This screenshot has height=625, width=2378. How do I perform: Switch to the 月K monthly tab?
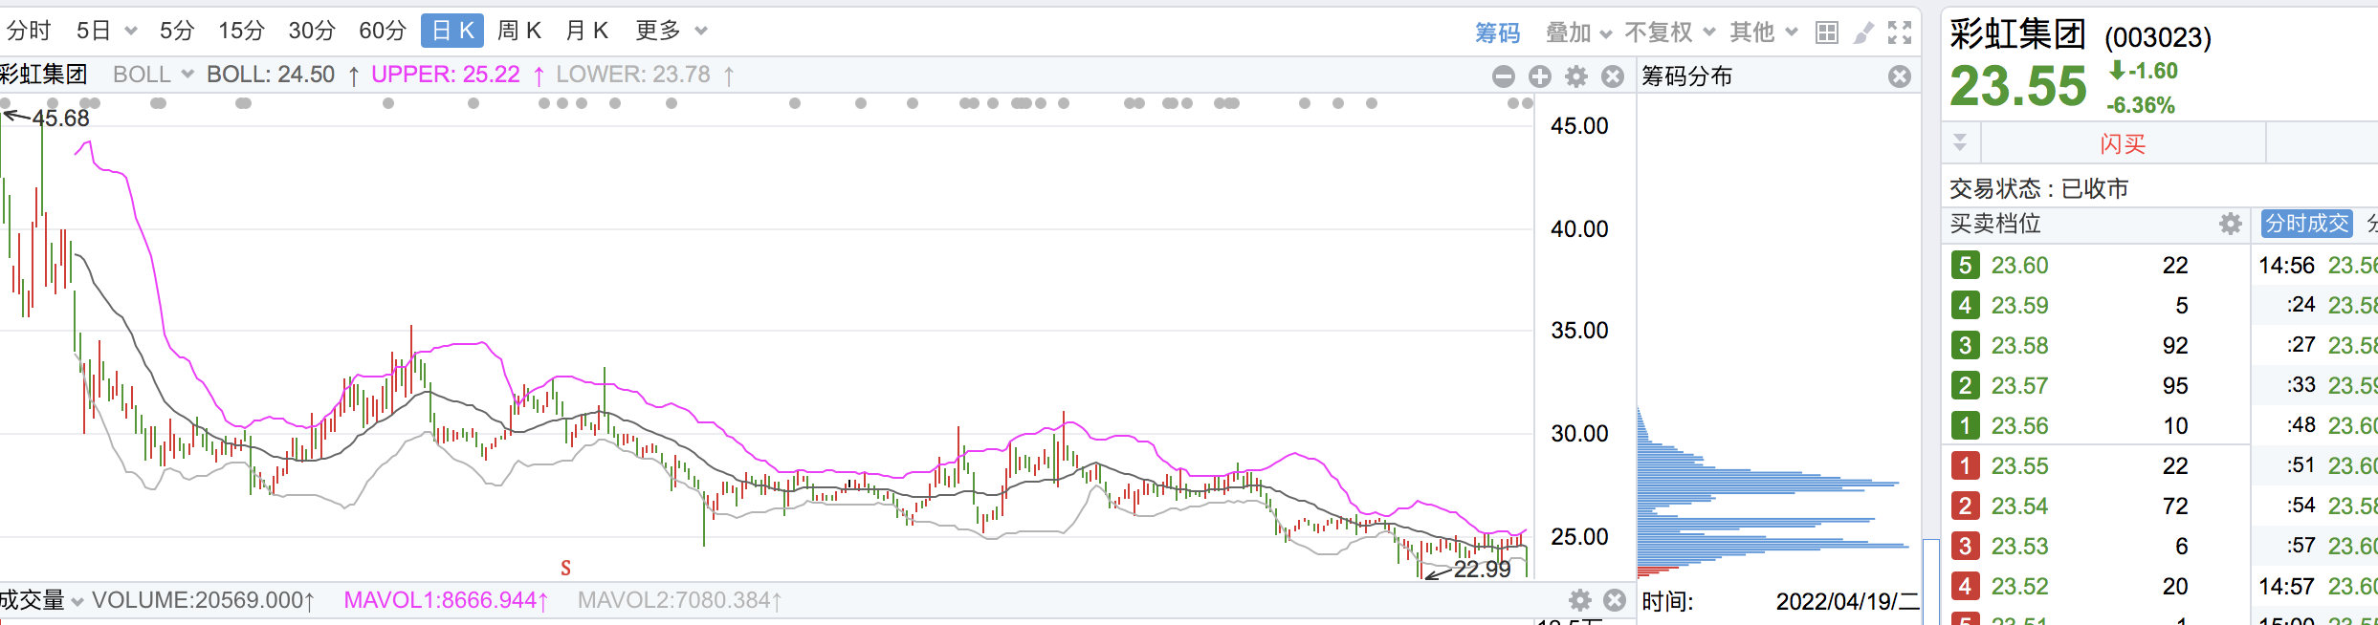[587, 31]
